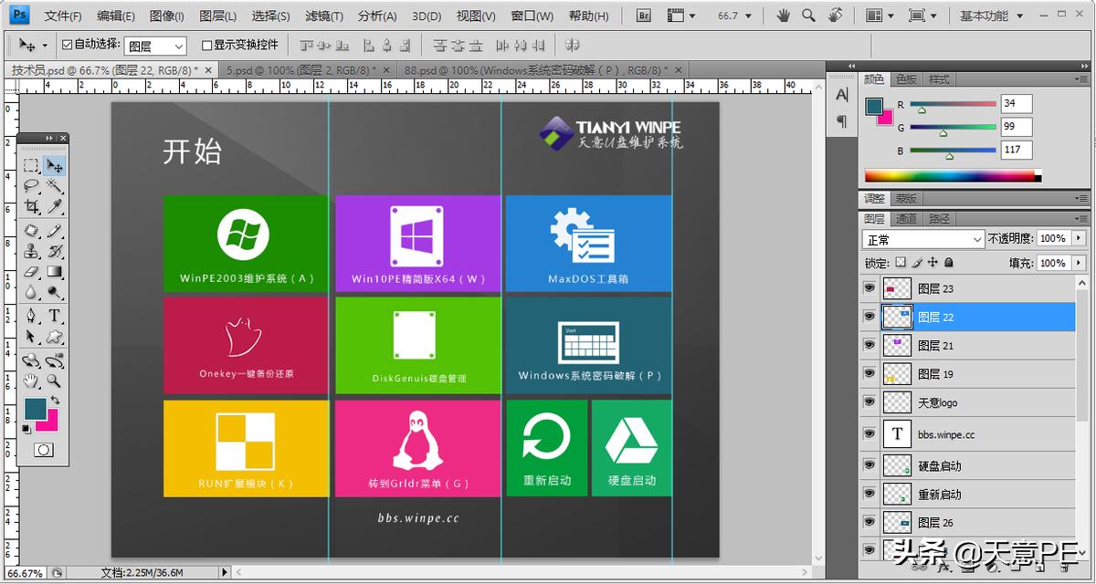Select the Lasso tool

pyautogui.click(x=31, y=186)
